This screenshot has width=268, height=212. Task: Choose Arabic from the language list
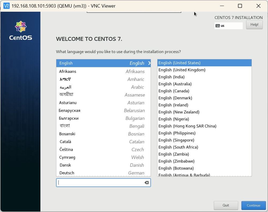coord(103,87)
